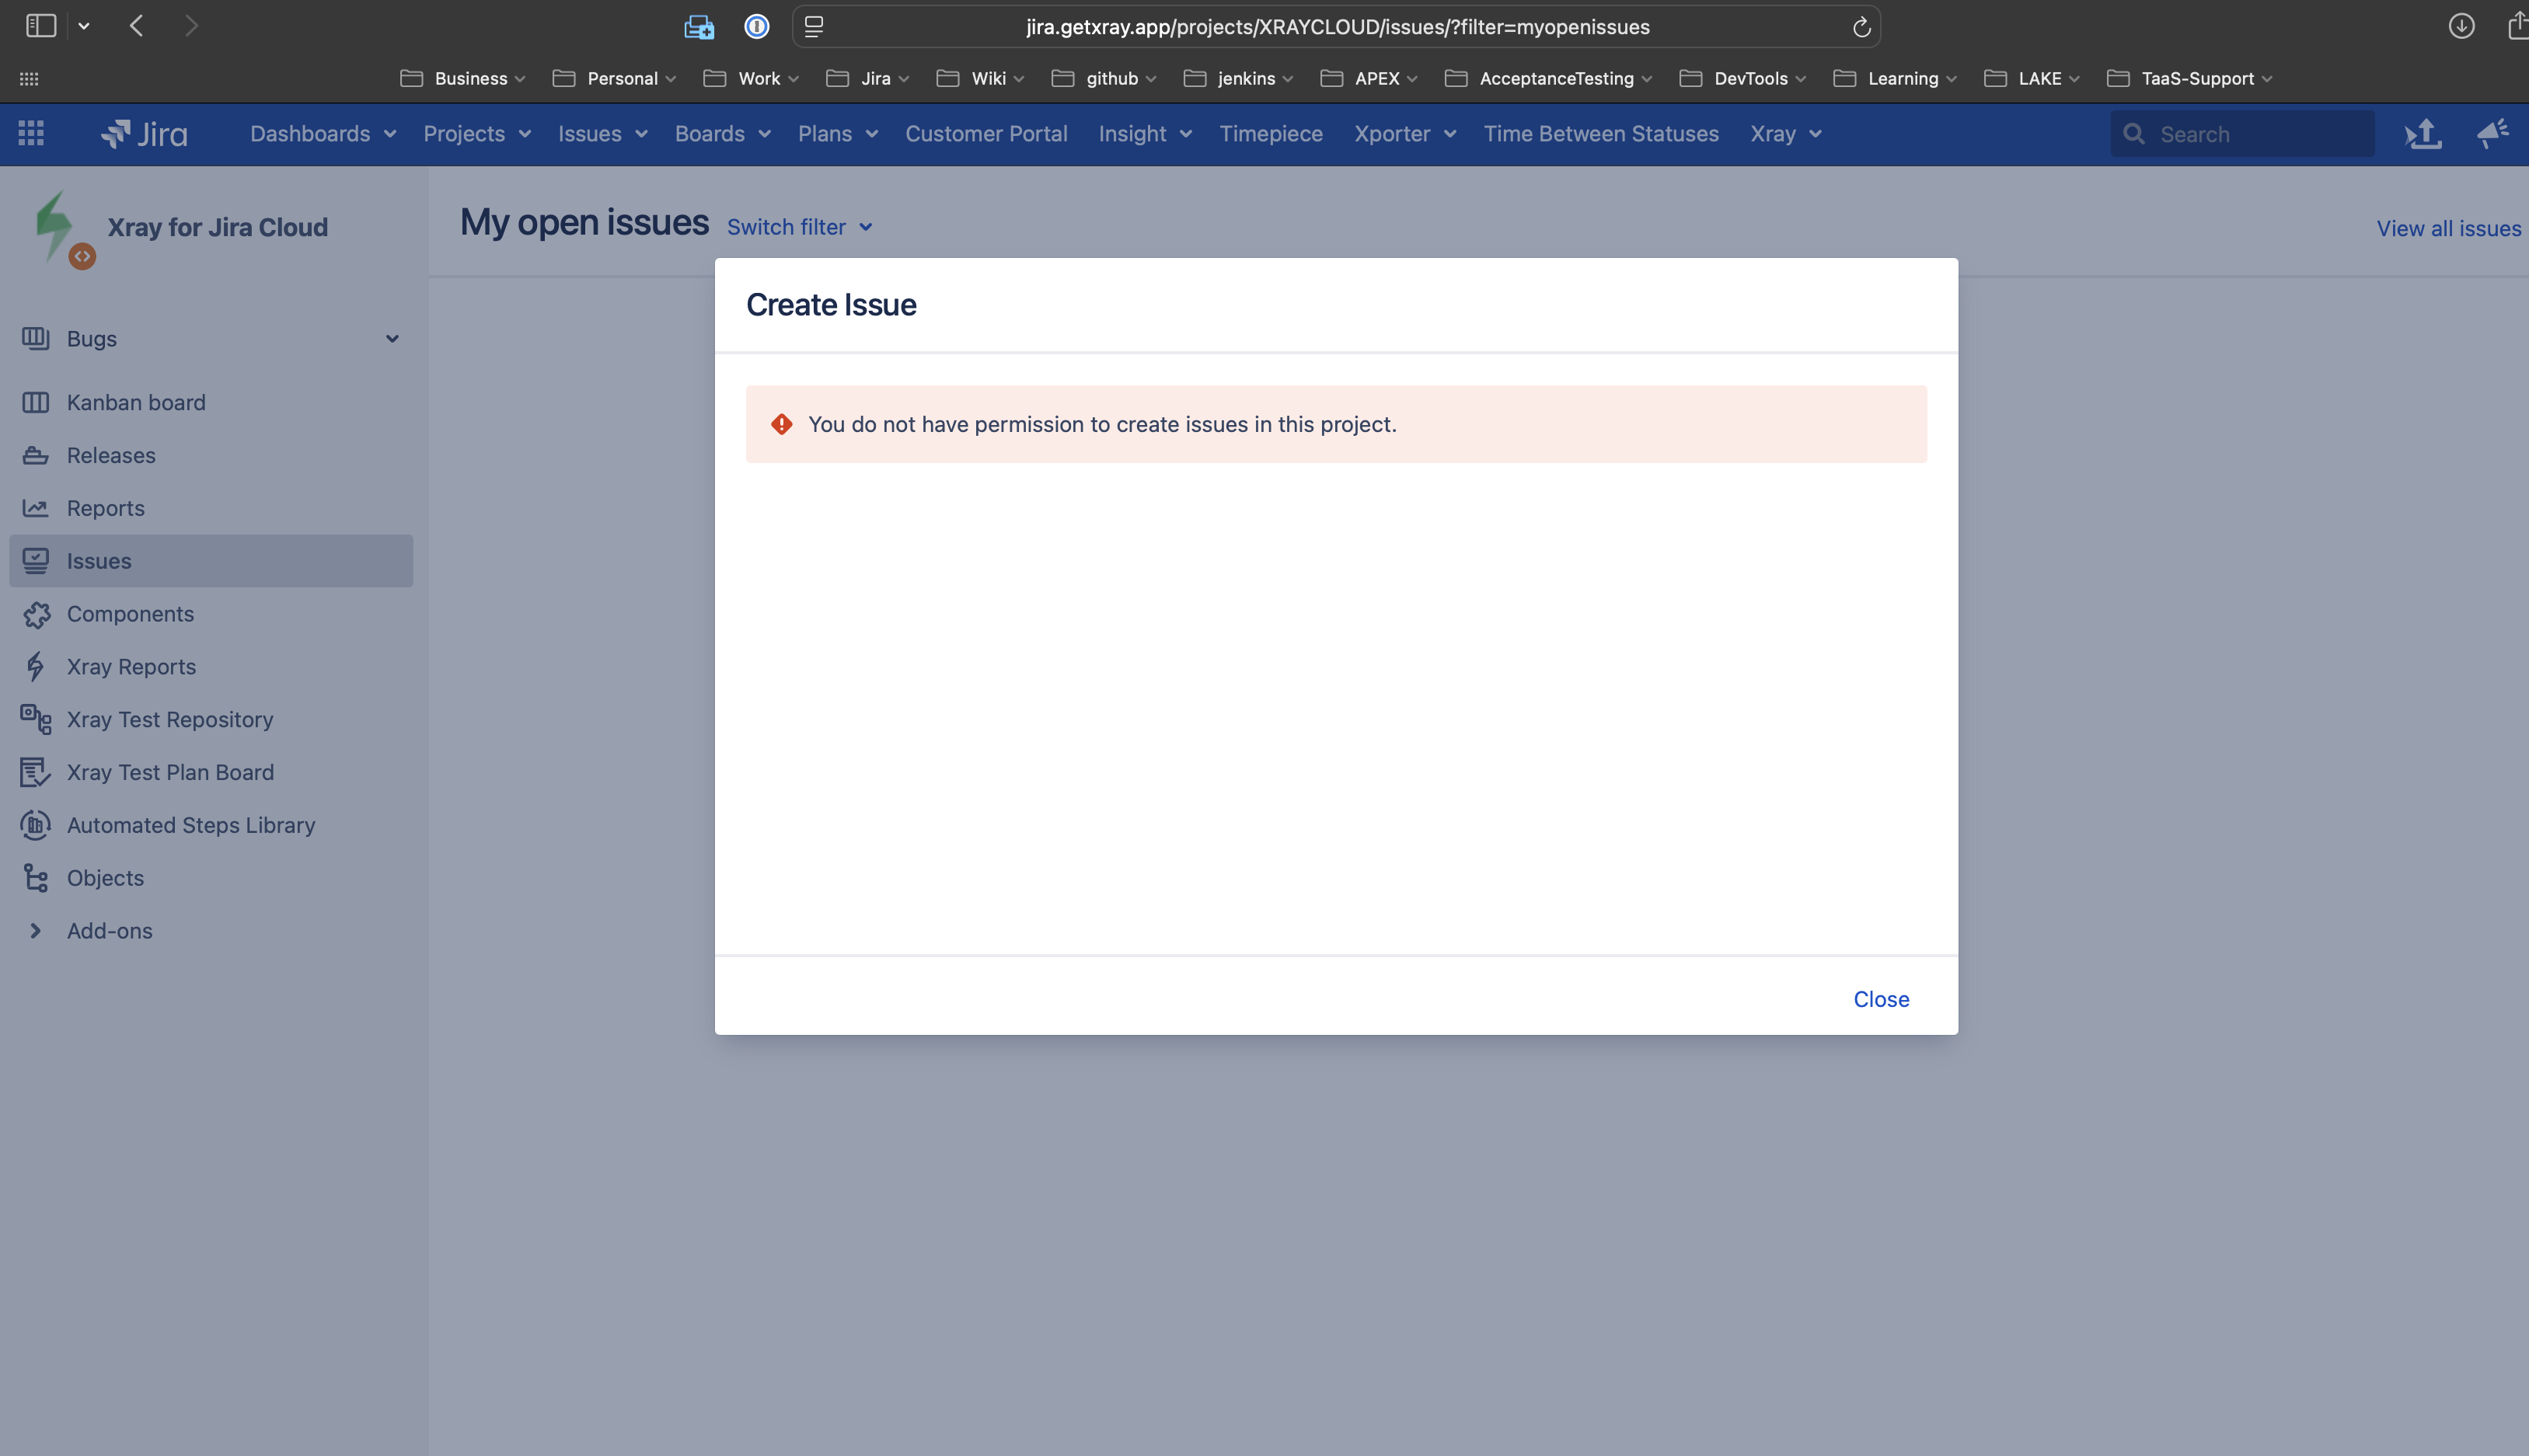Click the Xray Test Repository icon
2529x1456 pixels.
point(36,719)
